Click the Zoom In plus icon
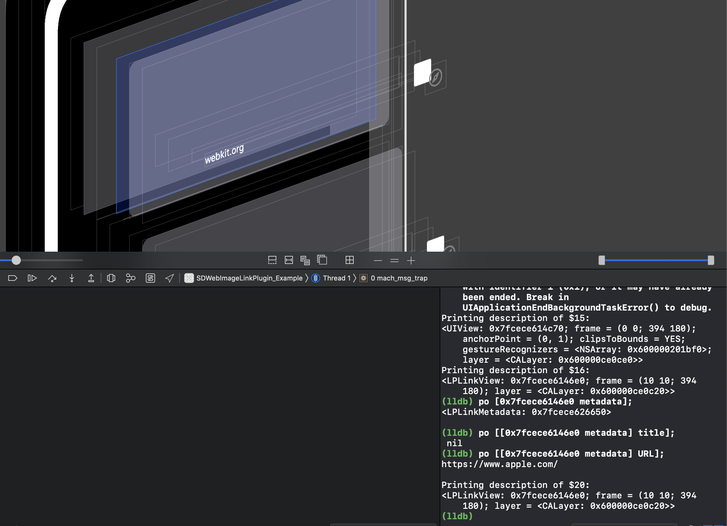 411,261
